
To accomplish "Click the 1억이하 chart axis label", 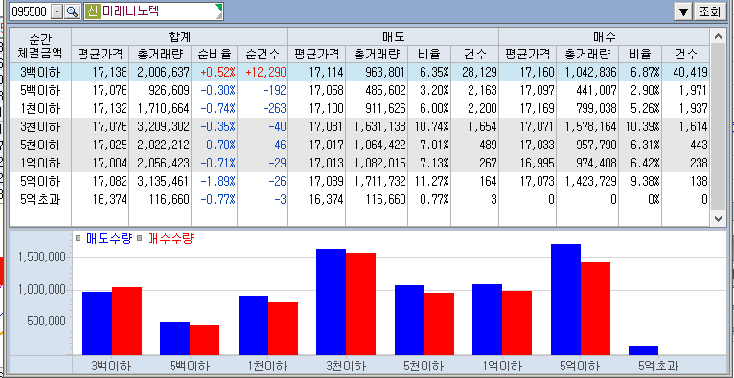I will point(502,366).
